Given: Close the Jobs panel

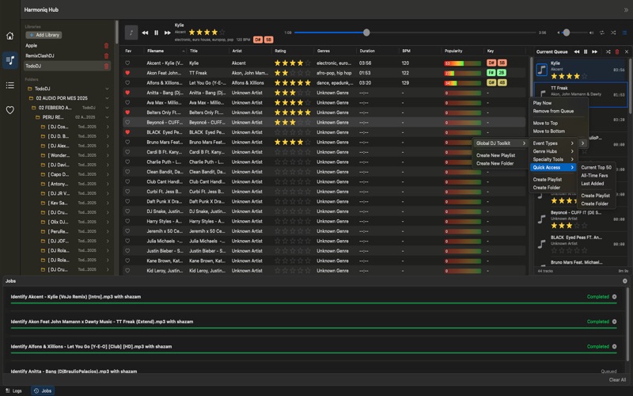Looking at the screenshot, I should pos(624,281).
